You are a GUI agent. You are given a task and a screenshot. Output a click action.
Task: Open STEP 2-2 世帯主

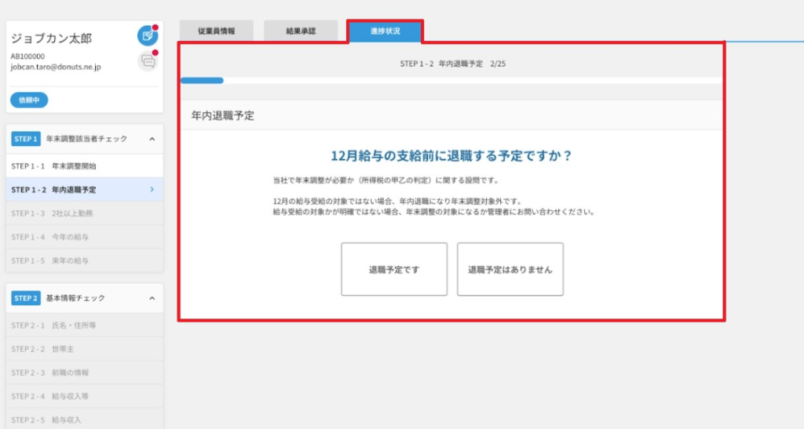pyautogui.click(x=85, y=349)
